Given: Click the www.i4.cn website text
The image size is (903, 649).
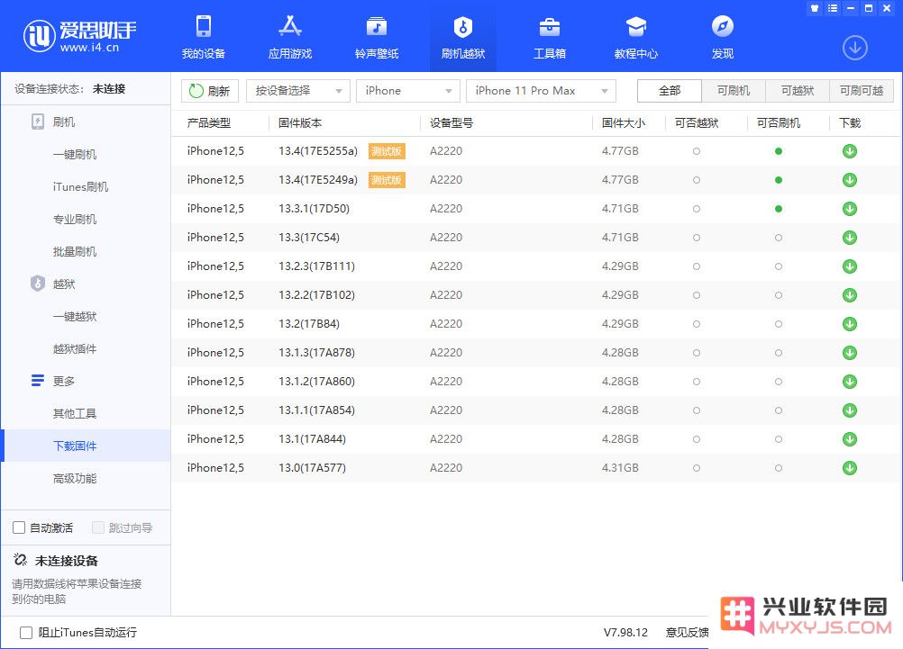Looking at the screenshot, I should tap(89, 48).
